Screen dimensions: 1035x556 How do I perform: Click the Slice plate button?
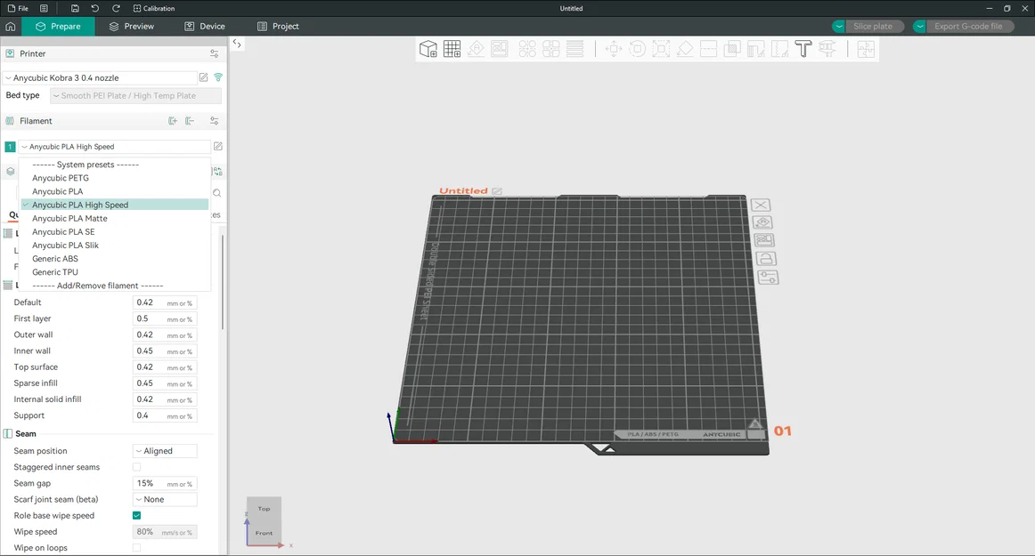(x=874, y=27)
